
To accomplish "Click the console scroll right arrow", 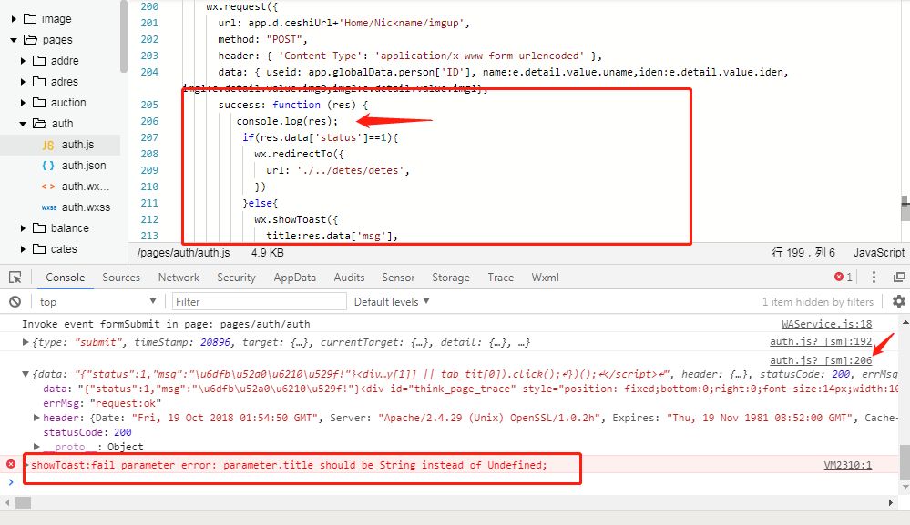I will click(891, 503).
